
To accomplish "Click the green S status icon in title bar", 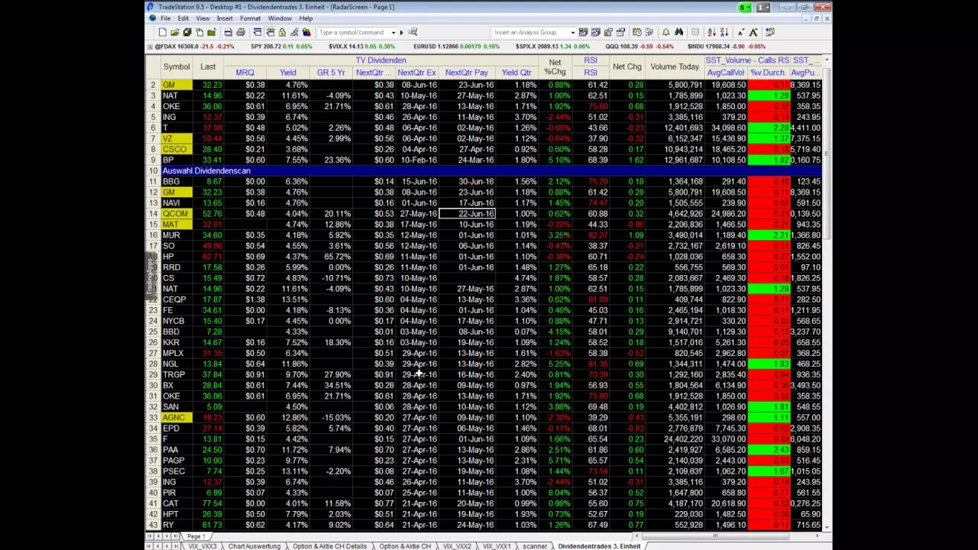I will (x=745, y=8).
